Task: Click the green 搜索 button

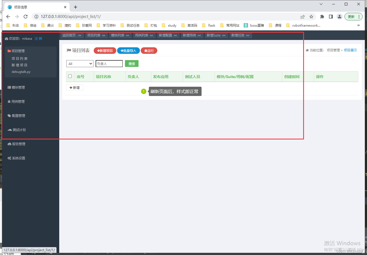Action: point(132,64)
